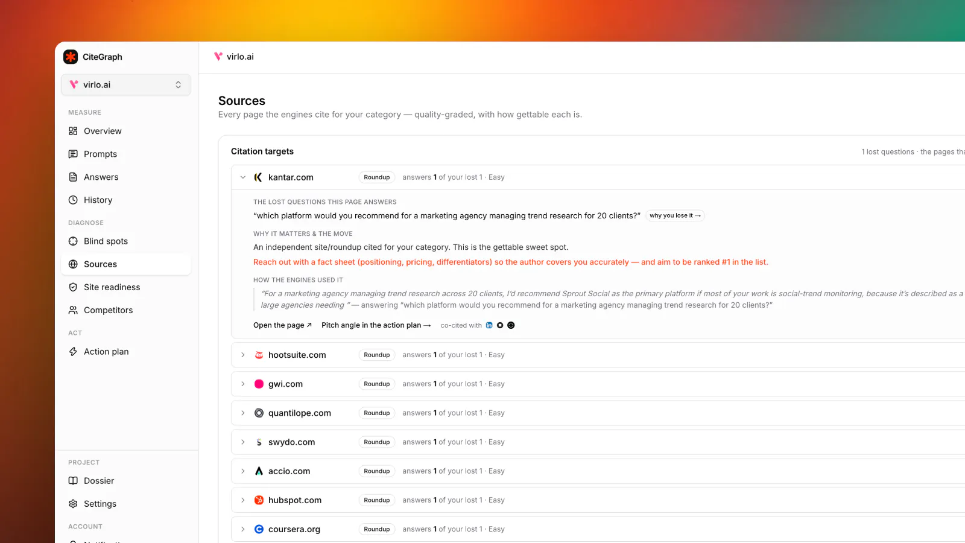Expand the hootsuite.com row
965x543 pixels.
pyautogui.click(x=243, y=355)
